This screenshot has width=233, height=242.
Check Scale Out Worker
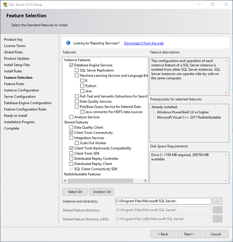point(77,143)
